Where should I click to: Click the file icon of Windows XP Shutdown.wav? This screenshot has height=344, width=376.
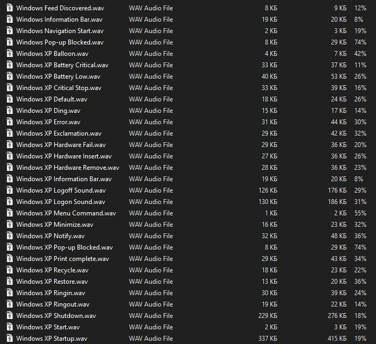(x=9, y=316)
